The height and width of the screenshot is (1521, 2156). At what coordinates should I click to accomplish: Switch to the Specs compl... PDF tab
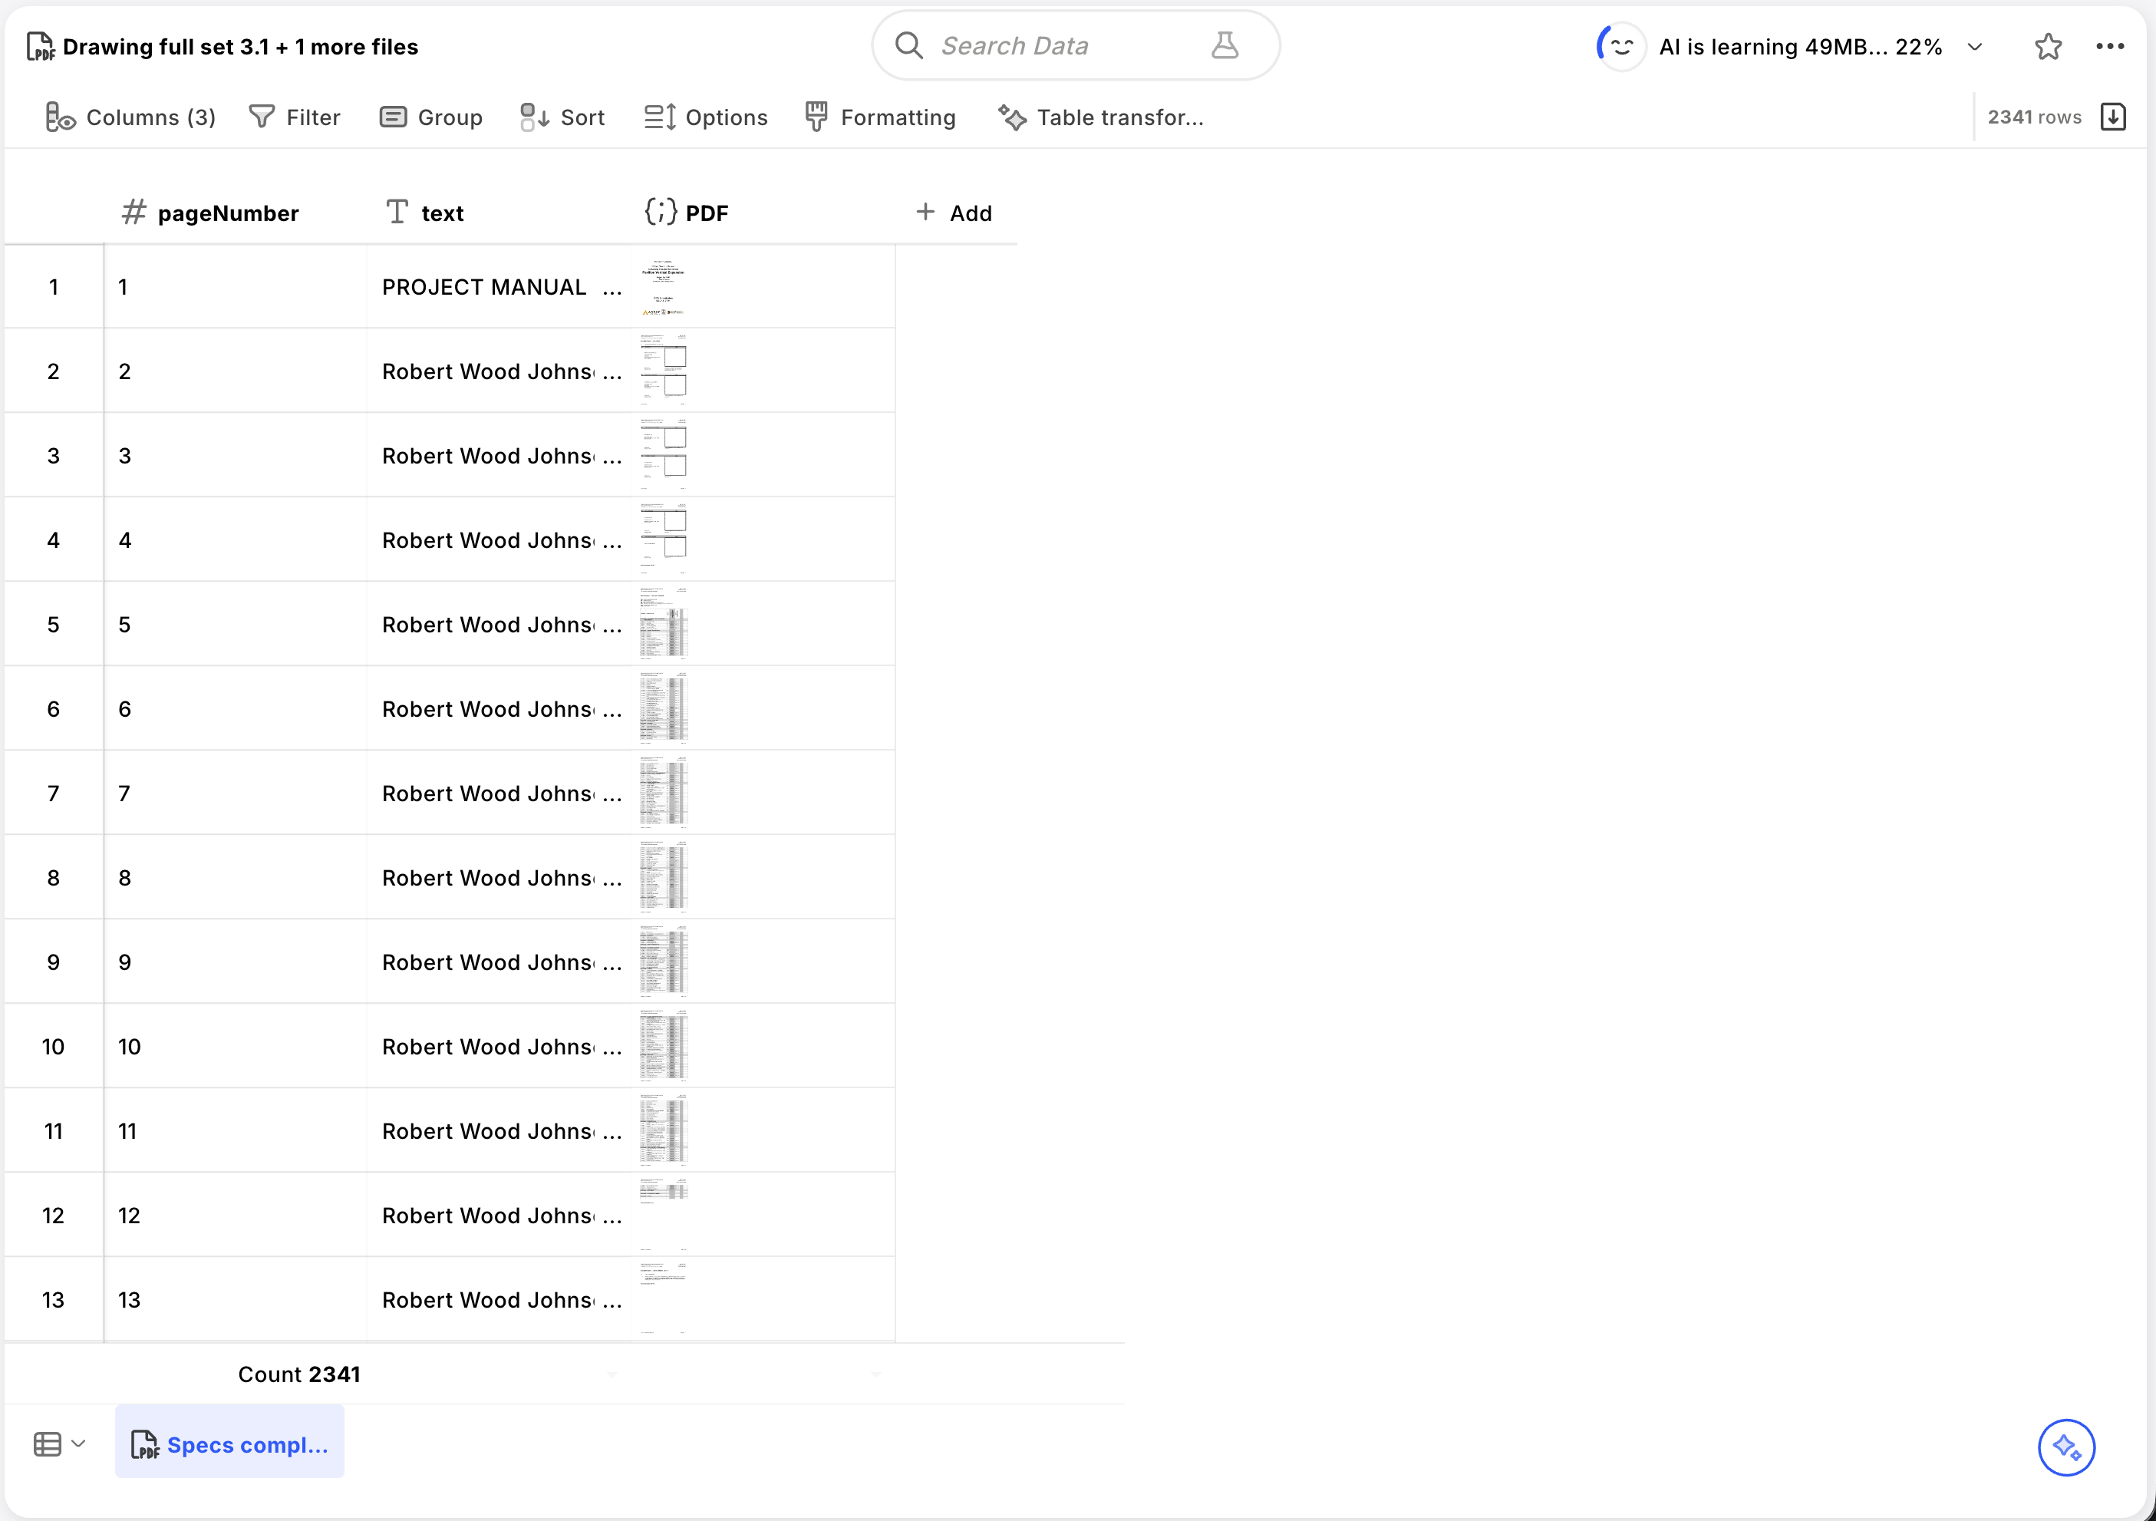[230, 1444]
